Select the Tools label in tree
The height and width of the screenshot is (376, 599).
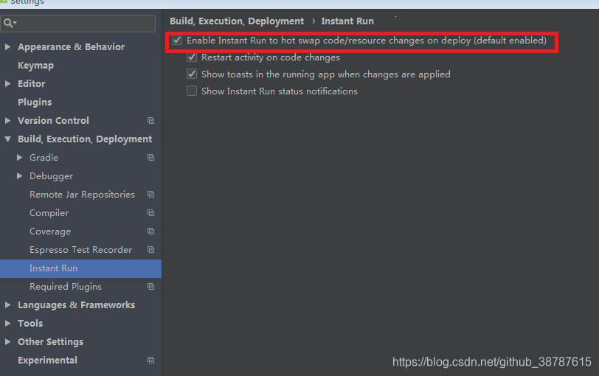coord(30,324)
